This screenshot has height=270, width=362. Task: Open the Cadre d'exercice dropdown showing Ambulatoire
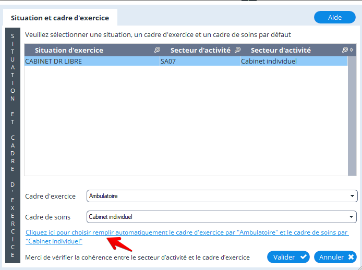pos(222,196)
